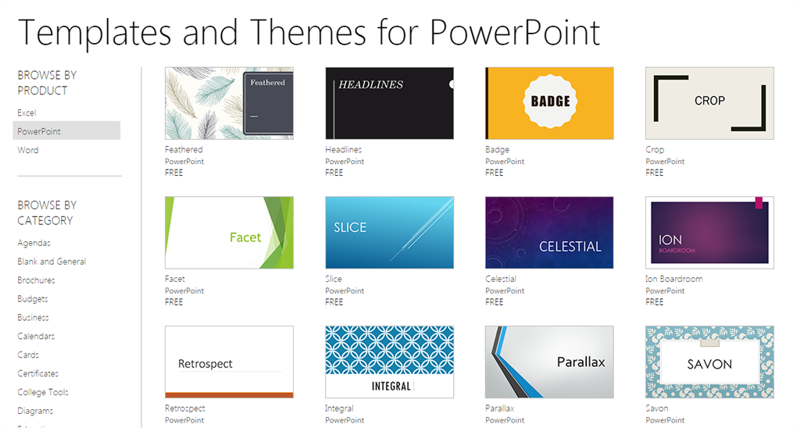Pick the Integral template thumbnail
The width and height of the screenshot is (800, 428).
pos(389,362)
